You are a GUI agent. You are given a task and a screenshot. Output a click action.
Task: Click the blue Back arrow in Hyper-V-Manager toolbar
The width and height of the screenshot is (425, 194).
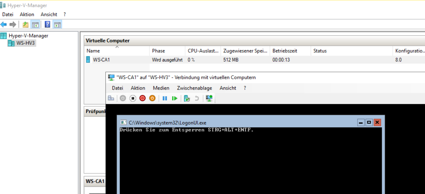(4, 25)
